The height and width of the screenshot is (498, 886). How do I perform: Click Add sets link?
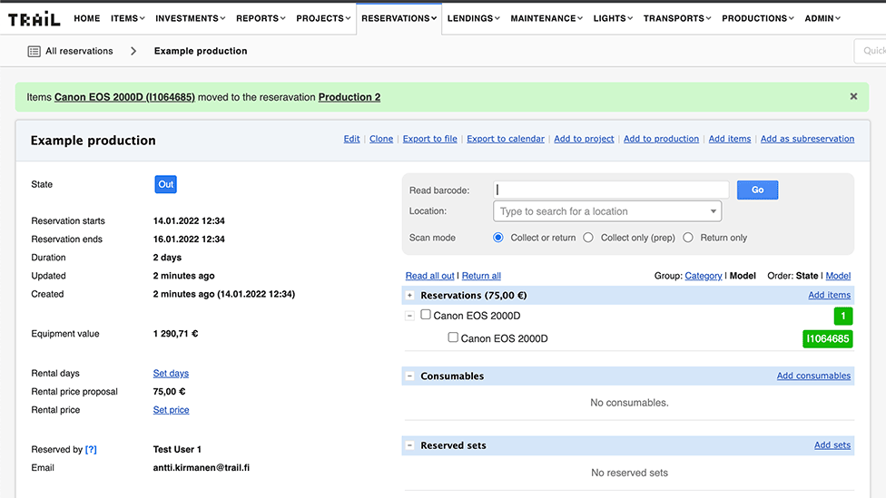click(x=832, y=444)
